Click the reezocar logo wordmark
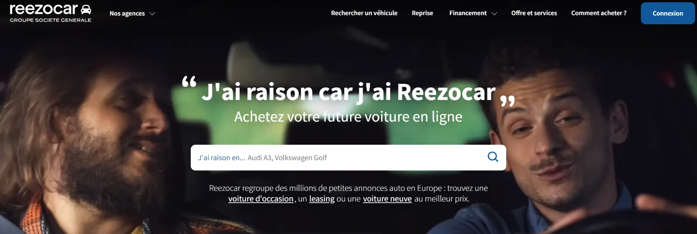 [x=44, y=9]
